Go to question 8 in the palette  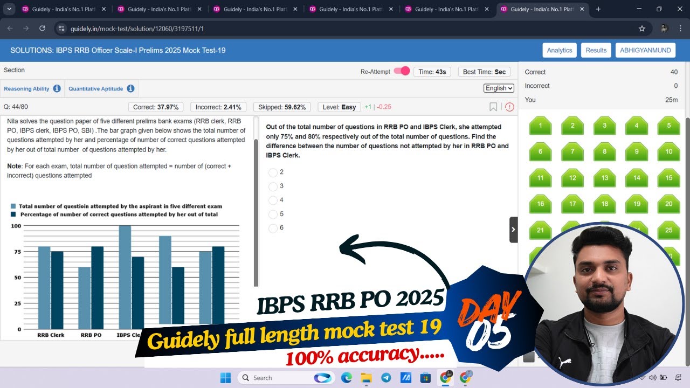604,151
